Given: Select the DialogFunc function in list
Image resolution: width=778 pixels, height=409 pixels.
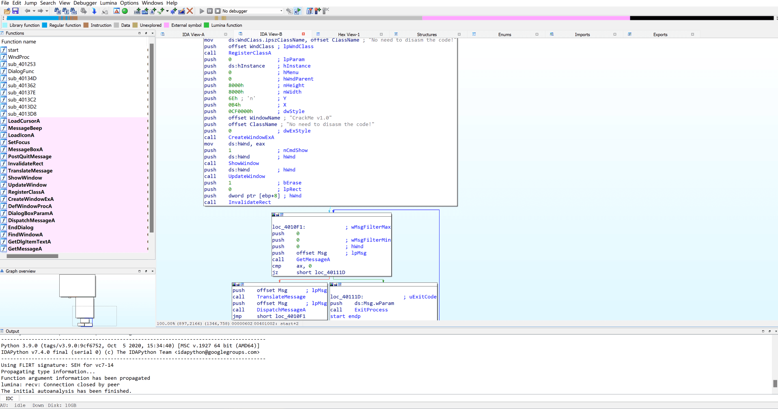Looking at the screenshot, I should pyautogui.click(x=21, y=71).
